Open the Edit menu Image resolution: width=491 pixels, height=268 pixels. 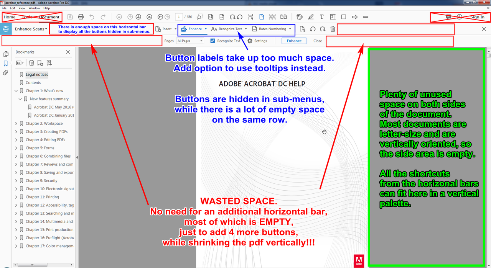pyautogui.click(x=13, y=8)
